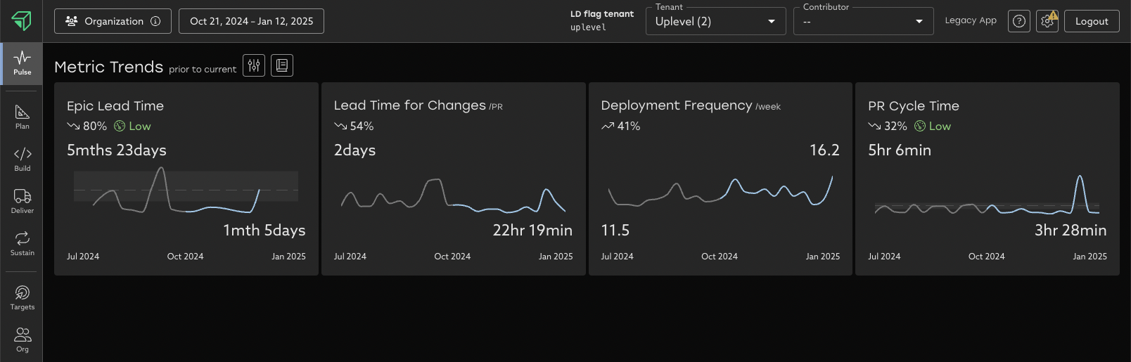Open metric trends filter settings icon
The image size is (1131, 362).
tap(254, 65)
